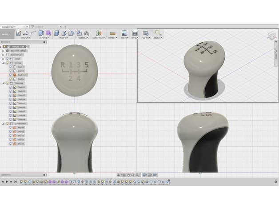The width and height of the screenshot is (279, 210).
Task: Select the Measure icon in Inspect
Action: [x=113, y=33]
